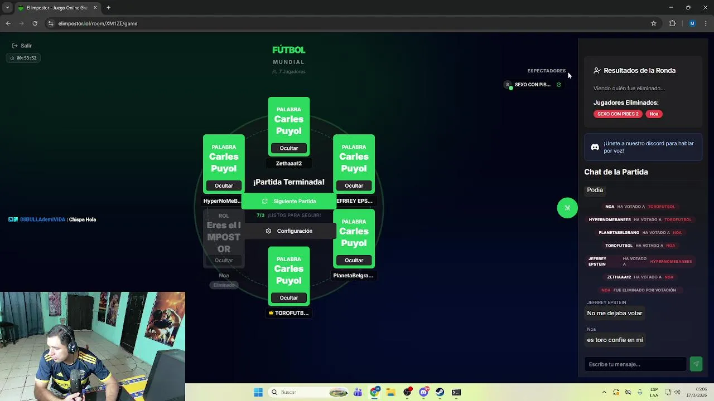
Task: Open Discord from the taskbar
Action: click(x=423, y=392)
